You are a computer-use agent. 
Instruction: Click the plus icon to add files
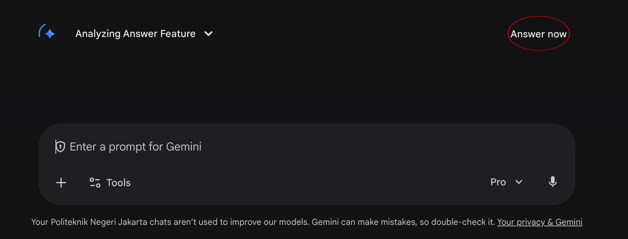click(61, 183)
